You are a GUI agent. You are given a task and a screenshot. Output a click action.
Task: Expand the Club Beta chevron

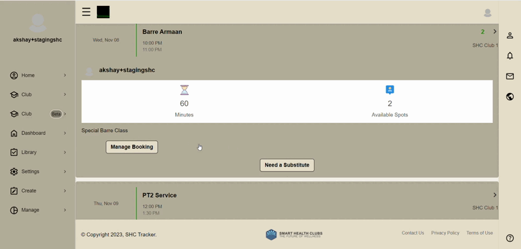[x=64, y=114]
